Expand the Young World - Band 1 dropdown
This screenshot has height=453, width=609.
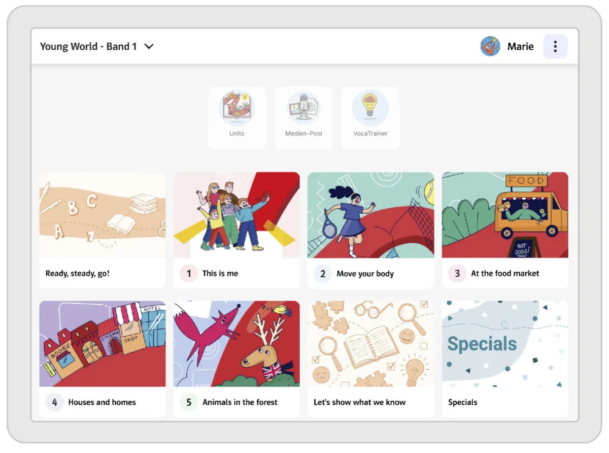[88, 47]
